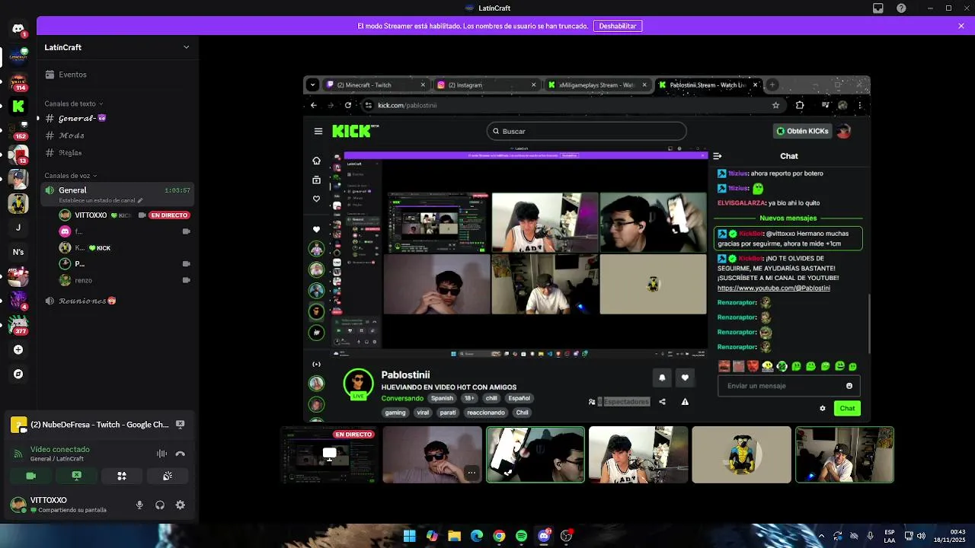Open Discord inbox icon in title bar
The height and width of the screenshot is (548, 975).
click(878, 8)
